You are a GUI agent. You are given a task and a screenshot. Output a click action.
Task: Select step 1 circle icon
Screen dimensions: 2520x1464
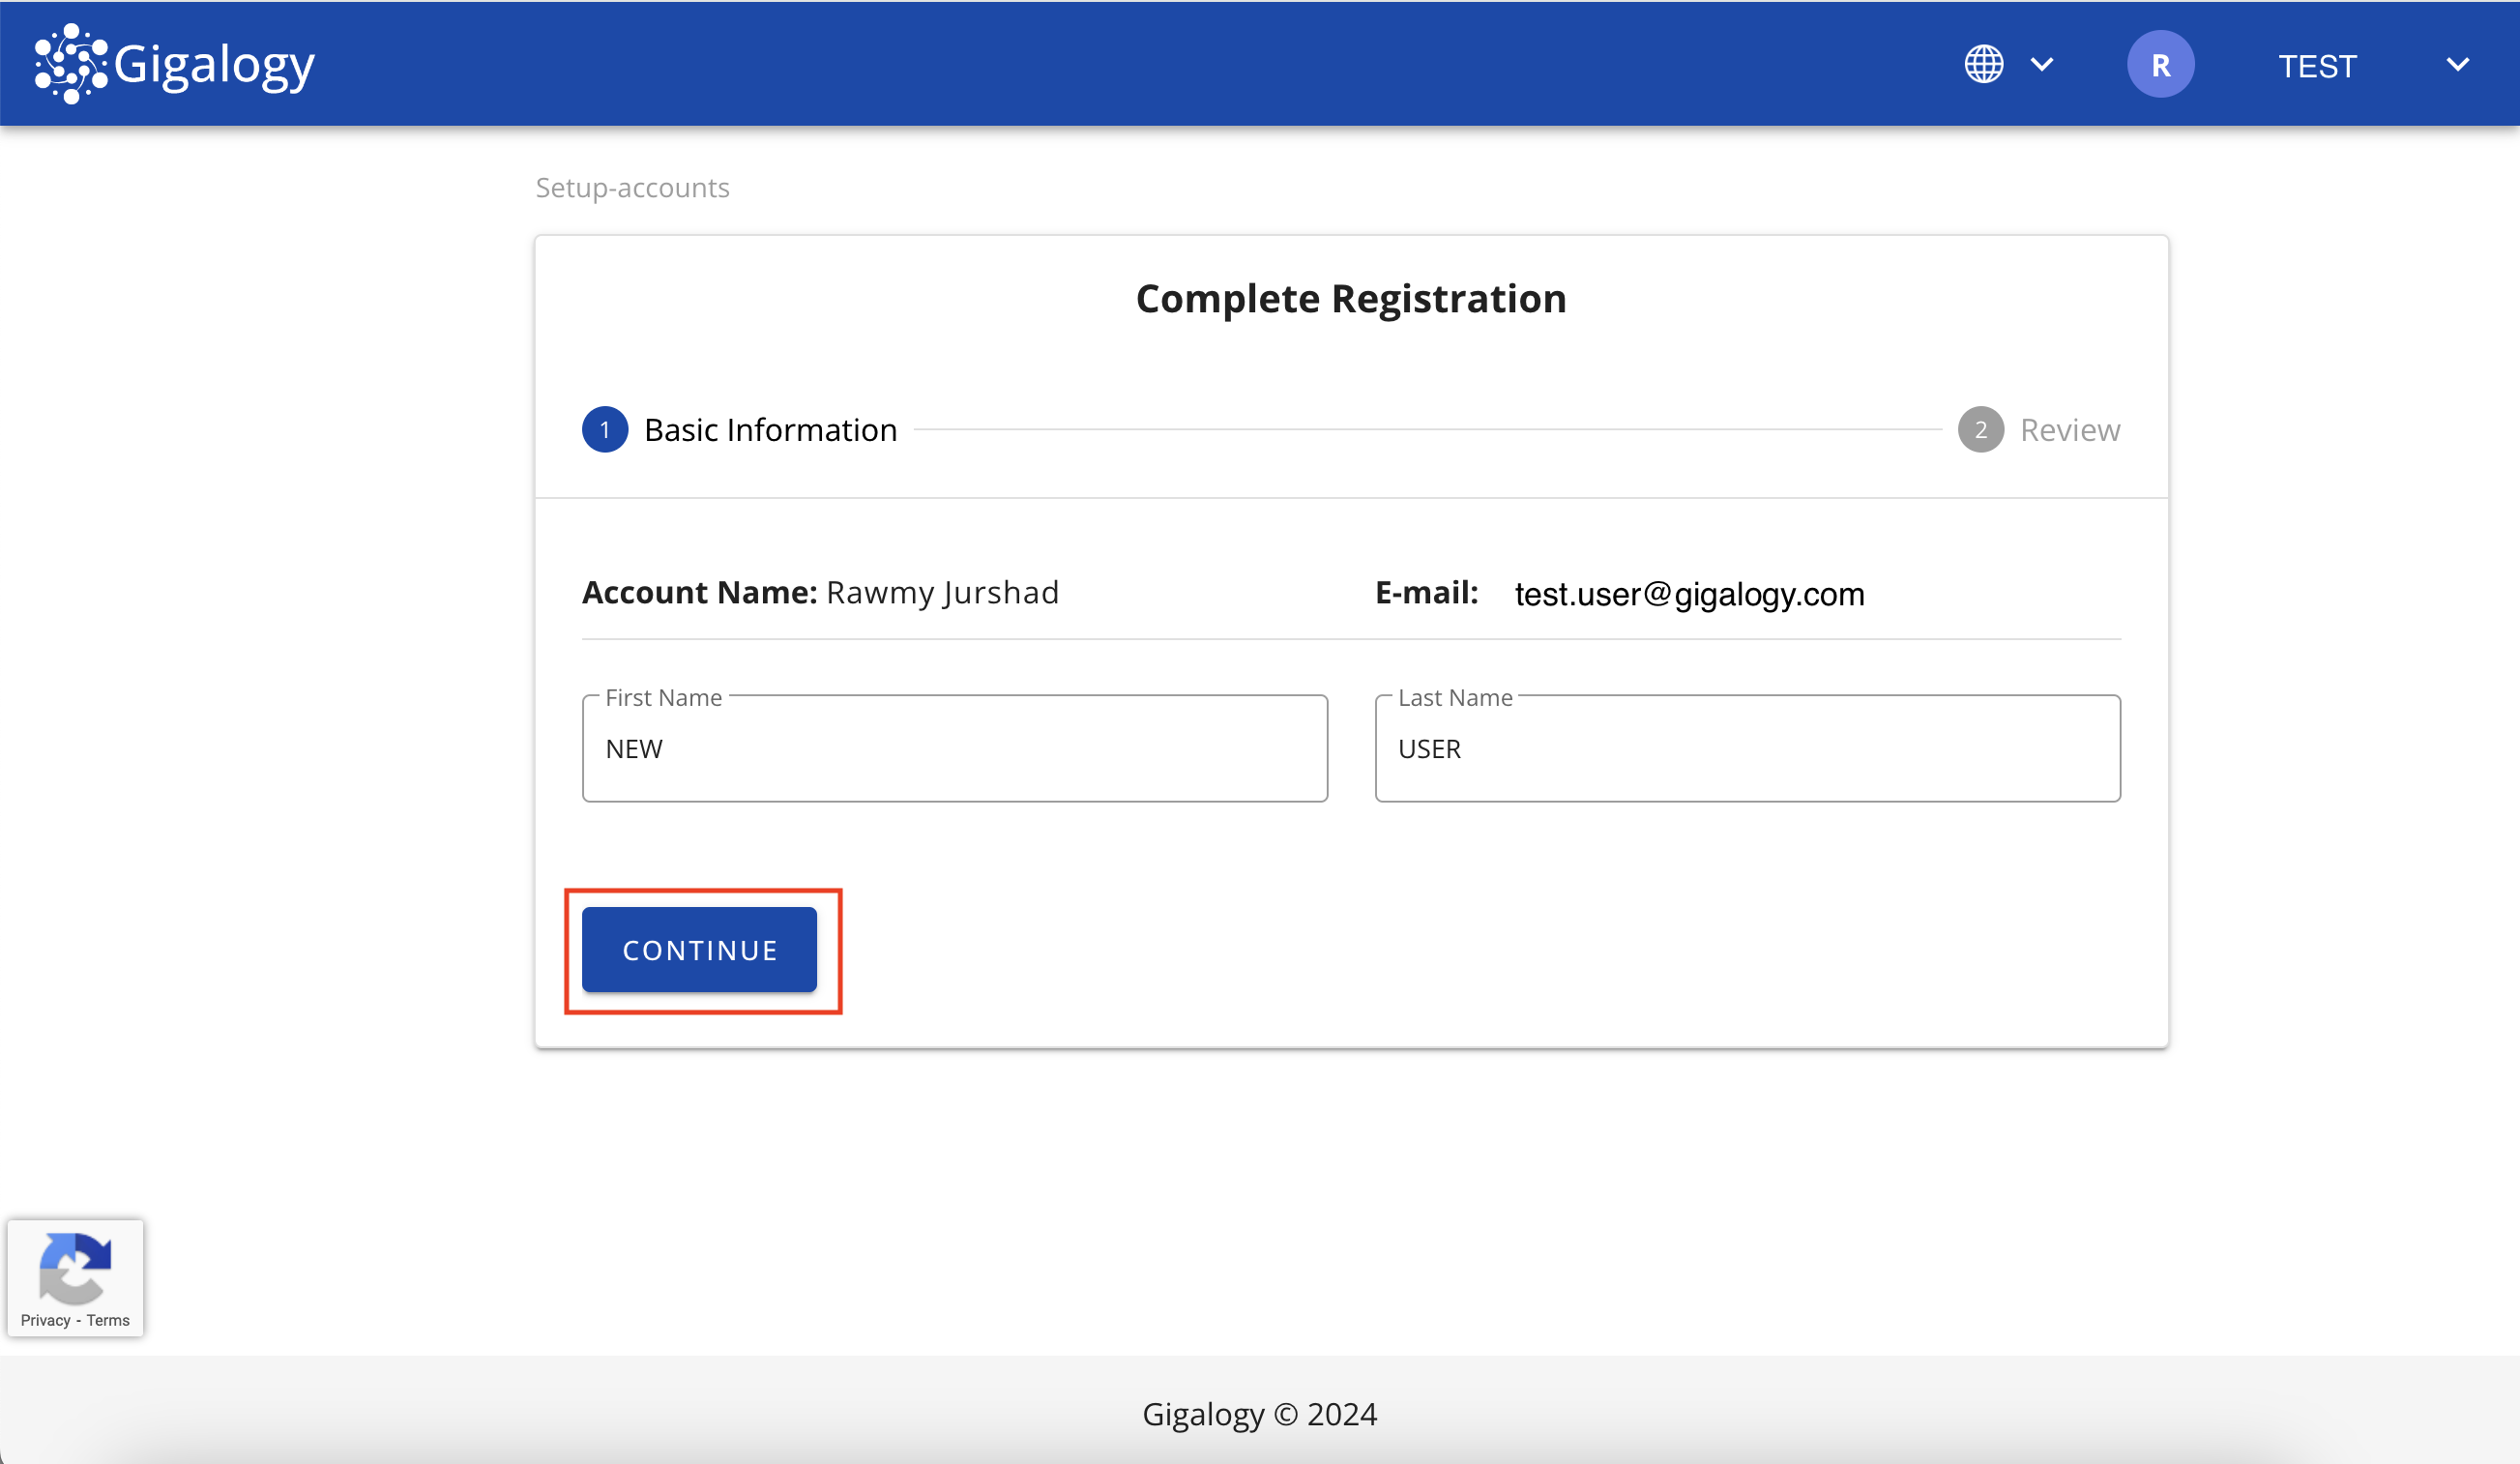605,430
